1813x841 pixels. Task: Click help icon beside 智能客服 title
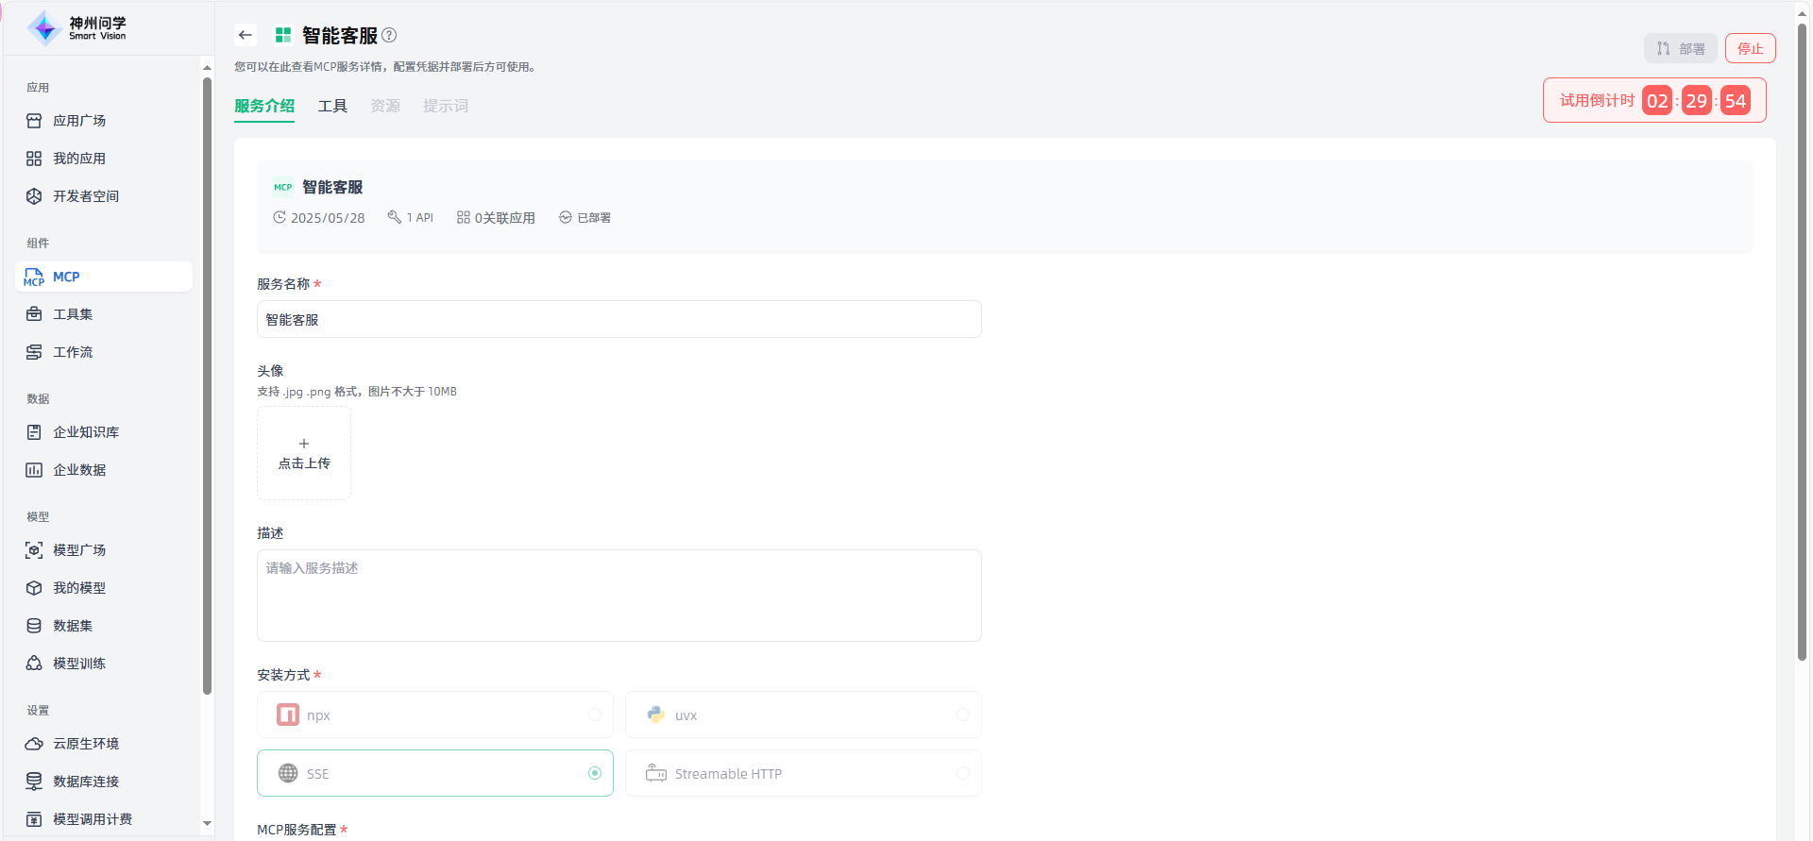pyautogui.click(x=389, y=35)
